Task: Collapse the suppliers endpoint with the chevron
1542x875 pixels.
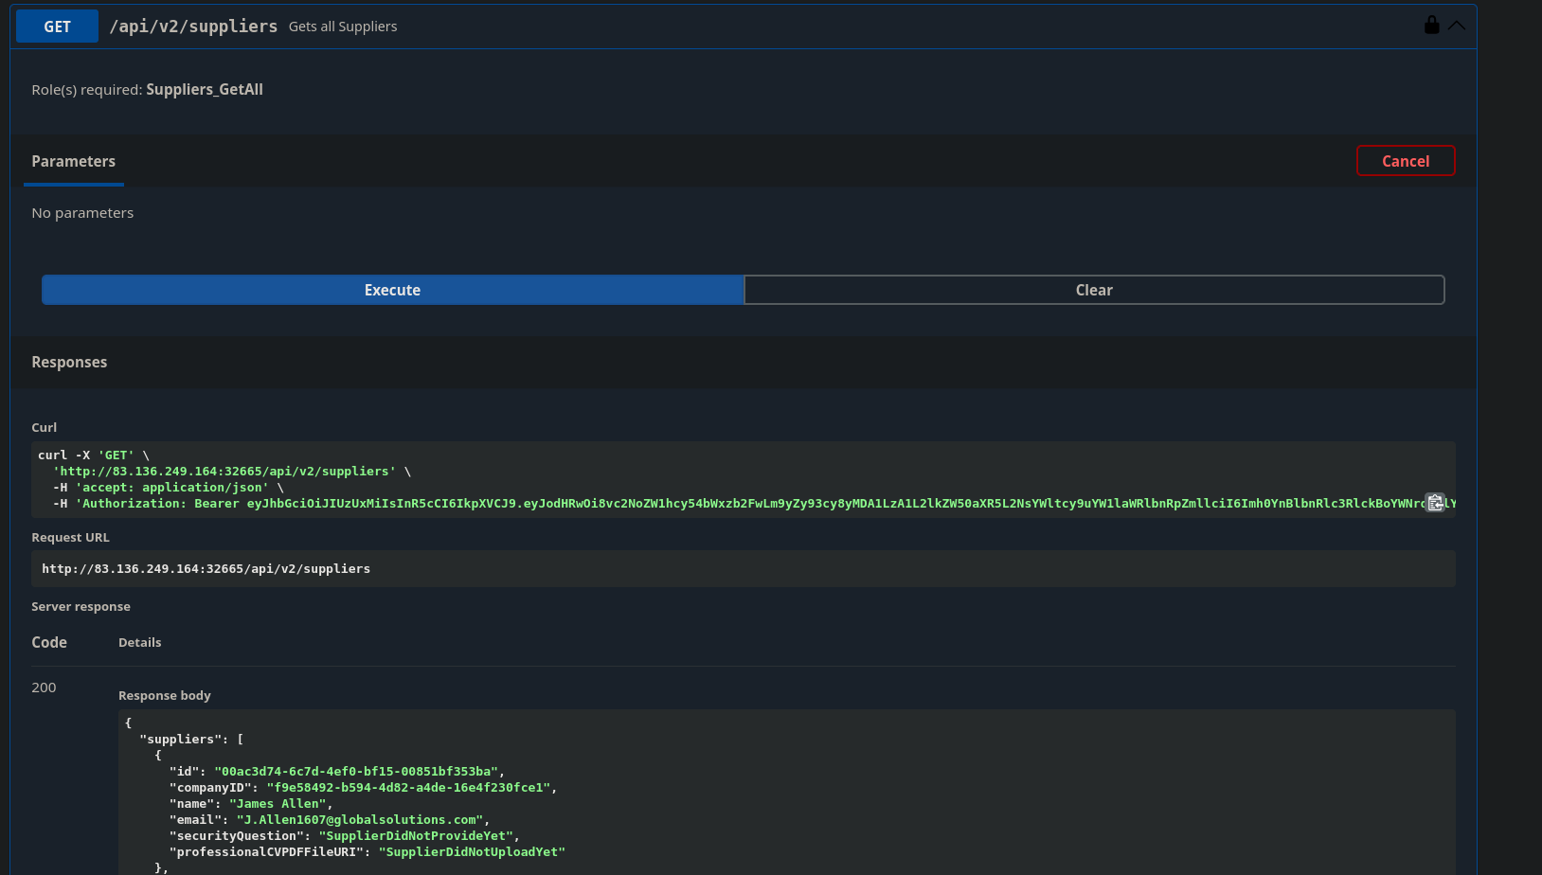Action: pyautogui.click(x=1457, y=26)
